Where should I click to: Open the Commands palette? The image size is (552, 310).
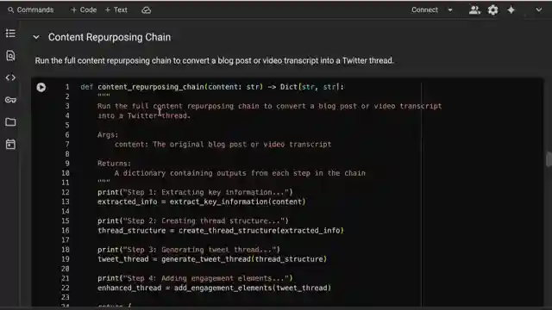point(31,9)
